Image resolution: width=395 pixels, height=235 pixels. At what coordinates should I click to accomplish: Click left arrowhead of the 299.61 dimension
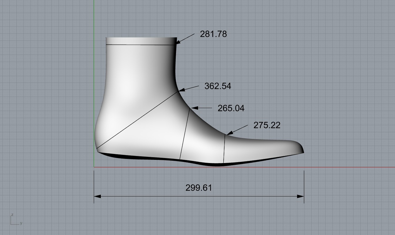pyautogui.click(x=97, y=196)
